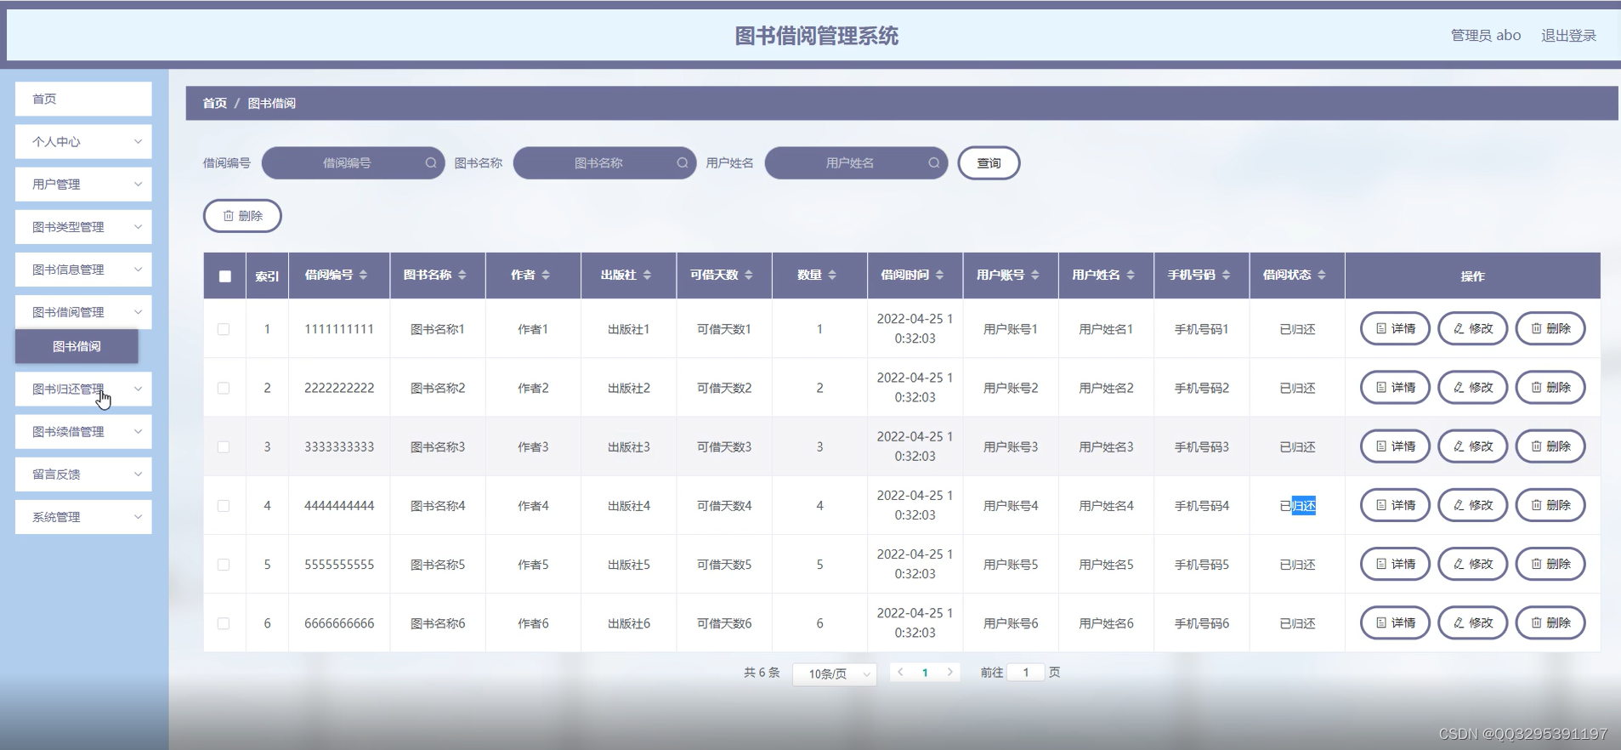Click the search icon in 用户姓名 field
The image size is (1621, 750).
(x=934, y=163)
